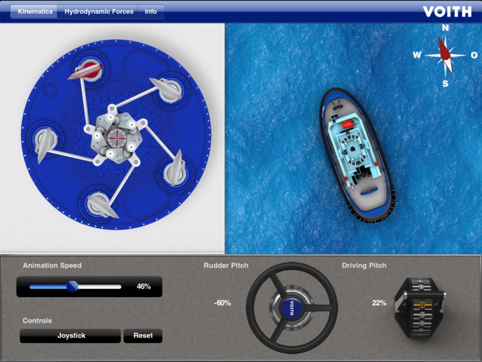Click the Rudder Pitch steering wheel

pos(292,308)
